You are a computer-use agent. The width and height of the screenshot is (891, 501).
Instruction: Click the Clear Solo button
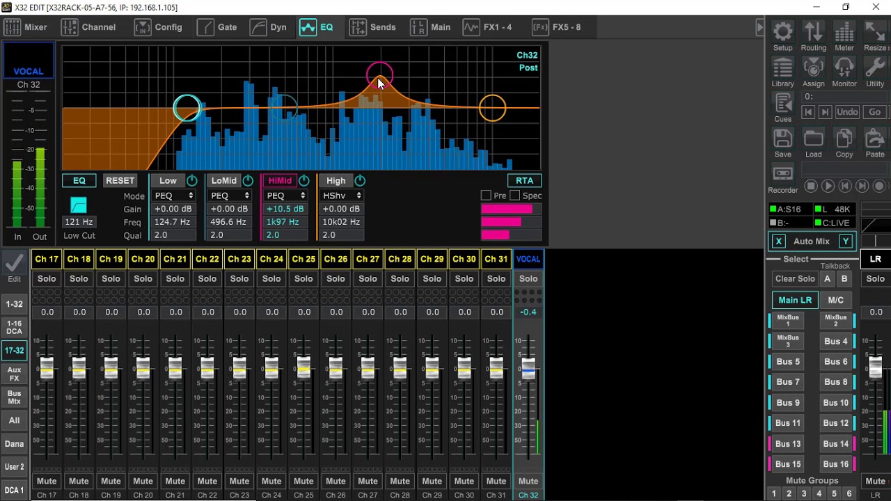795,278
